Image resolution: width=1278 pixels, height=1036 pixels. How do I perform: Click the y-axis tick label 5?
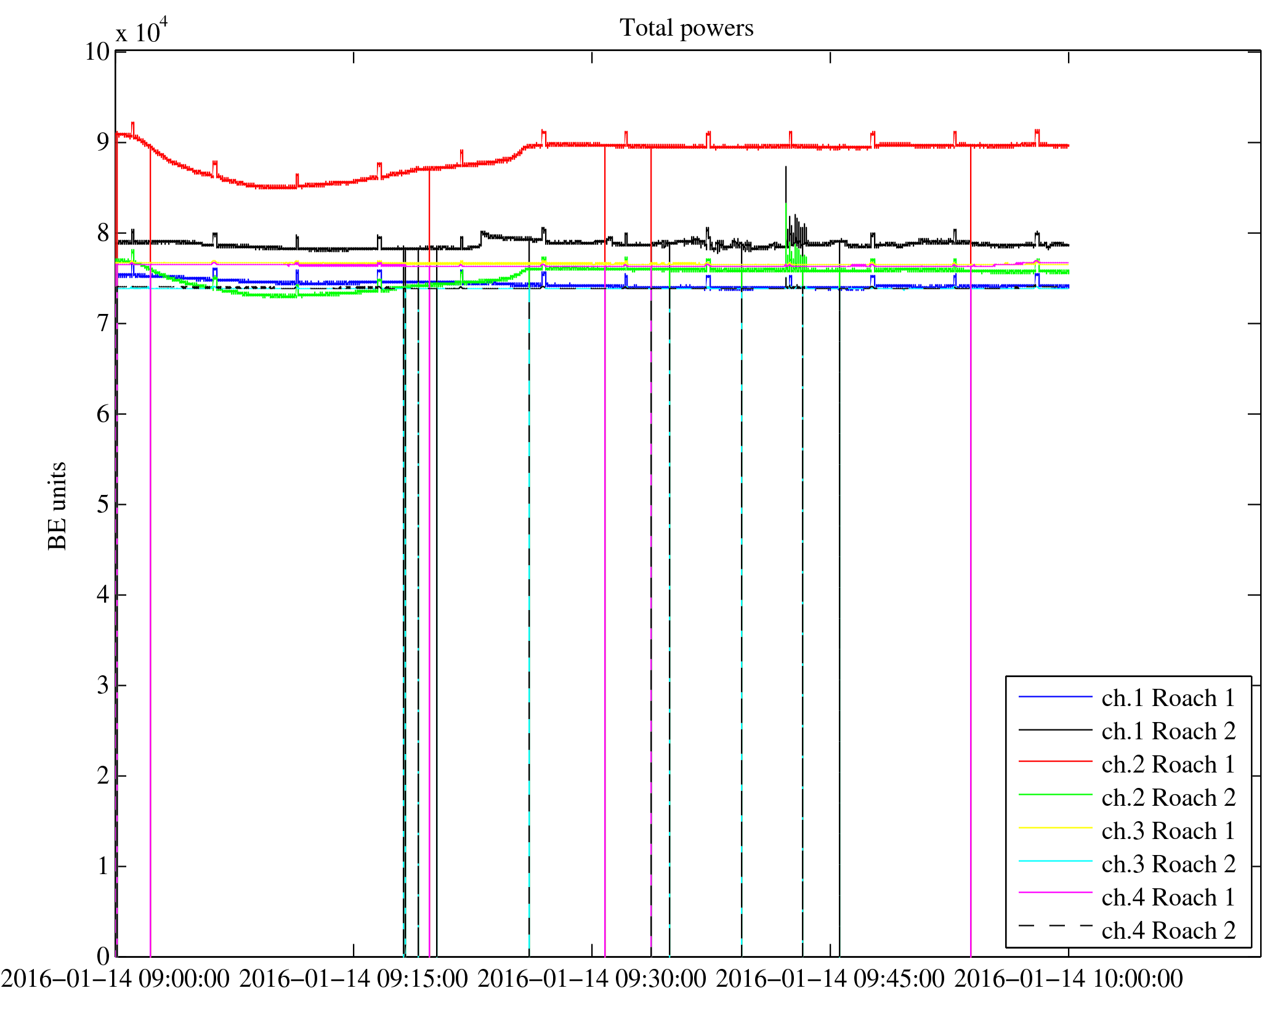(x=103, y=505)
